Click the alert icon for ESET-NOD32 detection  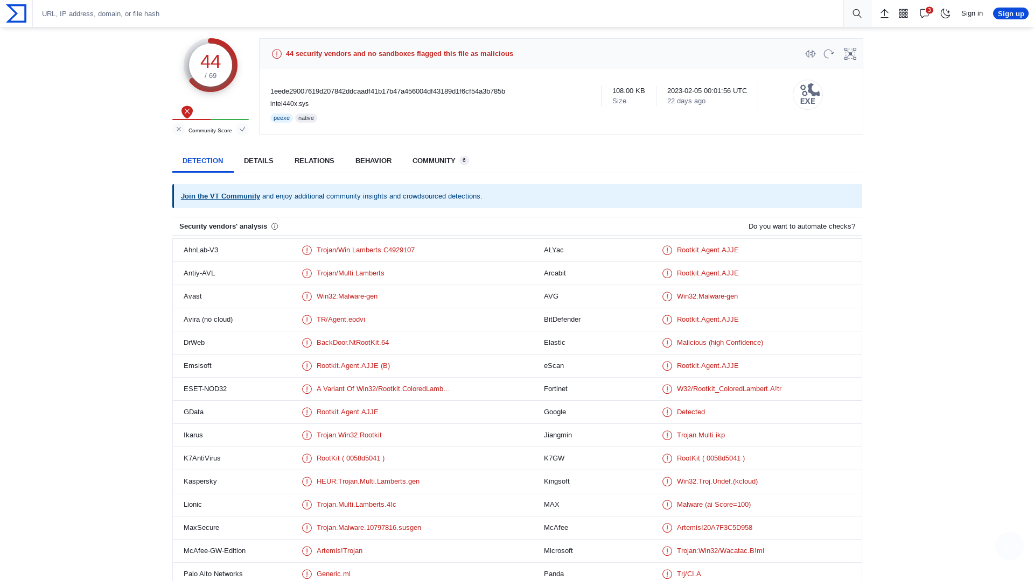click(x=307, y=389)
